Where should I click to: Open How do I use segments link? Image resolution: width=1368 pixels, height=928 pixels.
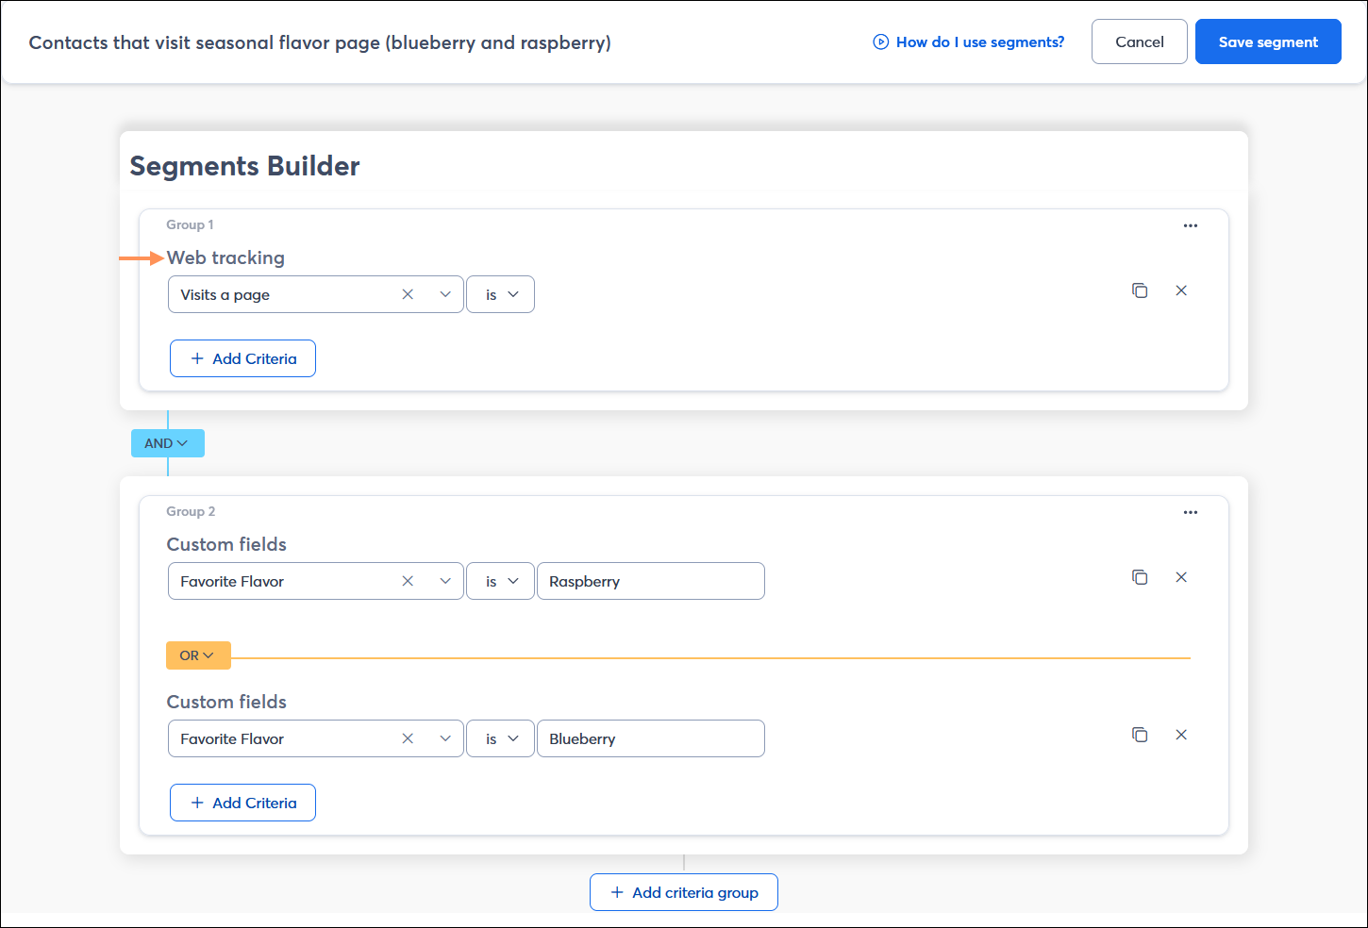pyautogui.click(x=969, y=41)
